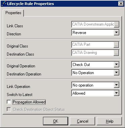Click the Lifecycle Rule Properties title bar icon
The image size is (125, 128).
(4, 4)
